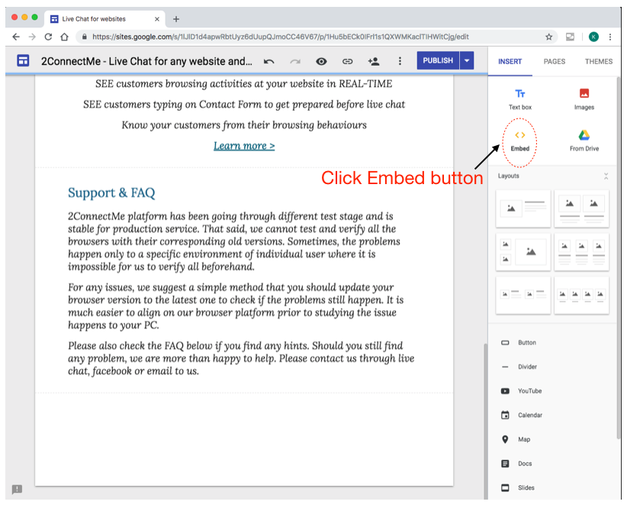
Task: Click the Learn more > link
Action: (244, 146)
